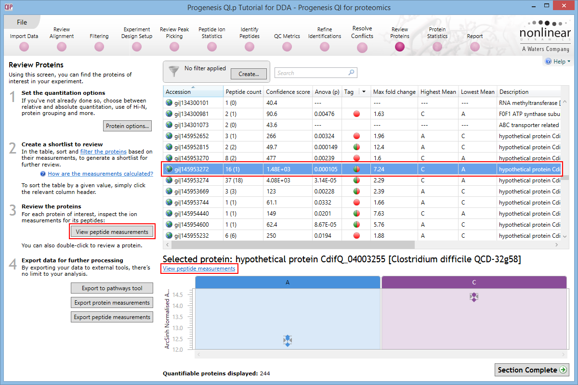Sort by the Accession column header
This screenshot has height=385, width=578.
(194, 91)
